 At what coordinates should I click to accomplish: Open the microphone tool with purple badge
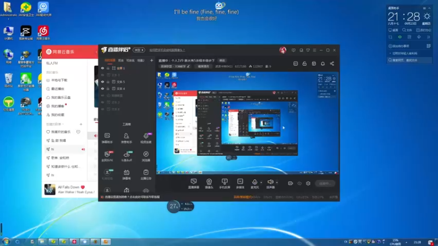pos(146,138)
